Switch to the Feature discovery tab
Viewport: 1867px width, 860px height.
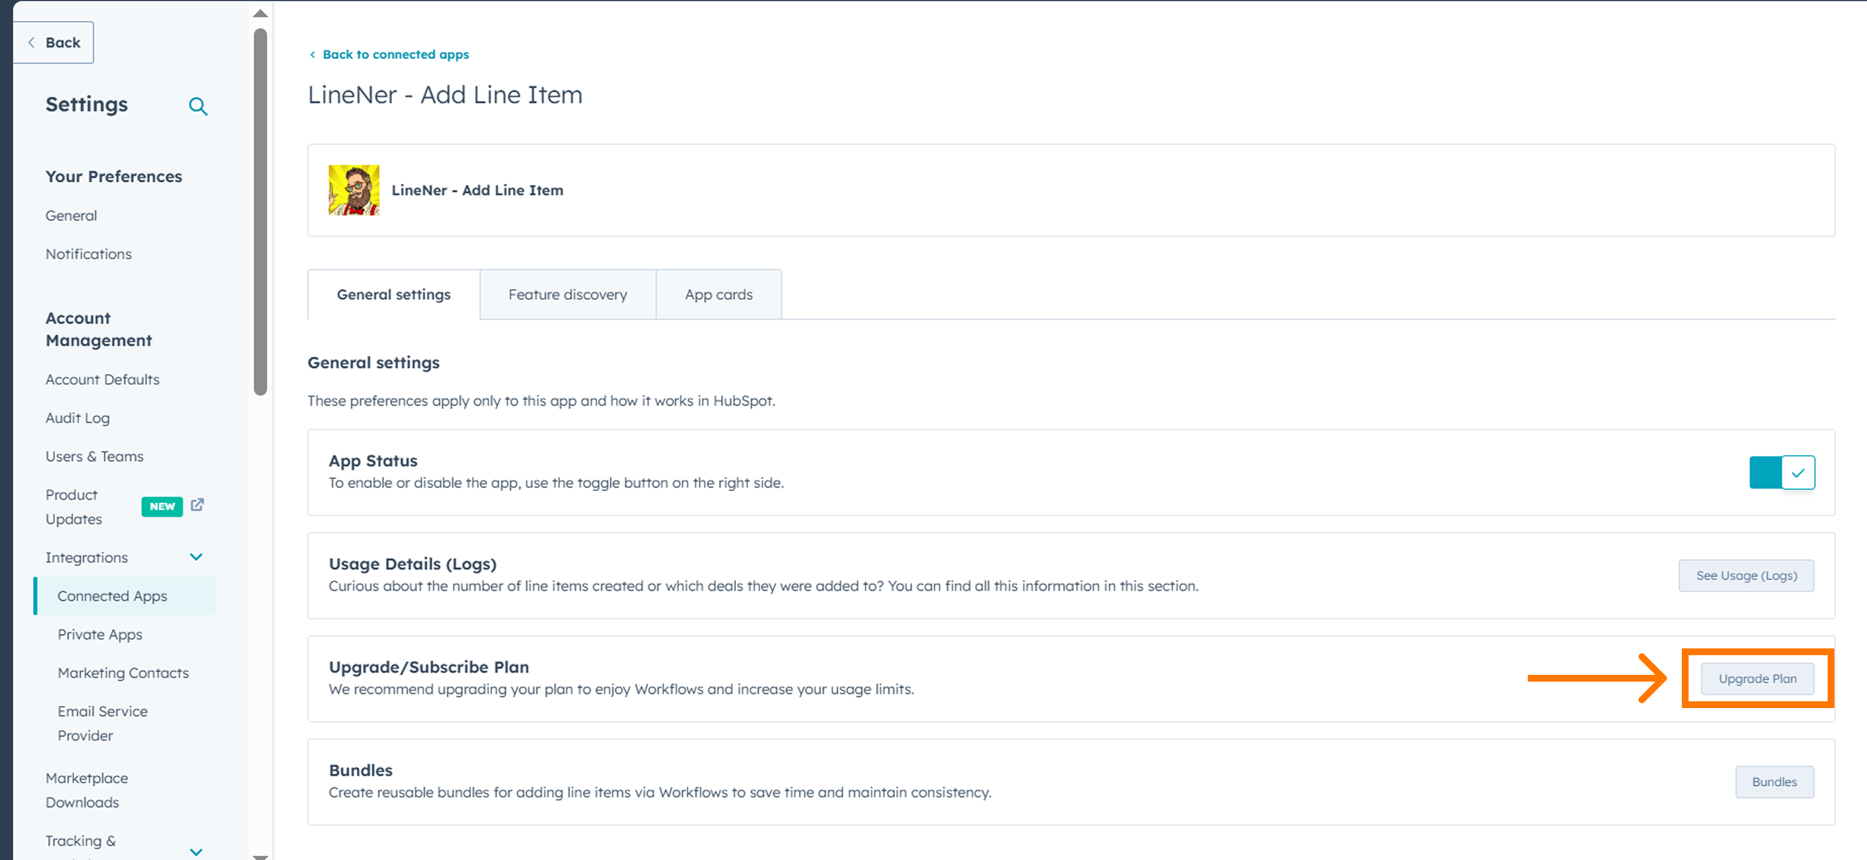(567, 294)
